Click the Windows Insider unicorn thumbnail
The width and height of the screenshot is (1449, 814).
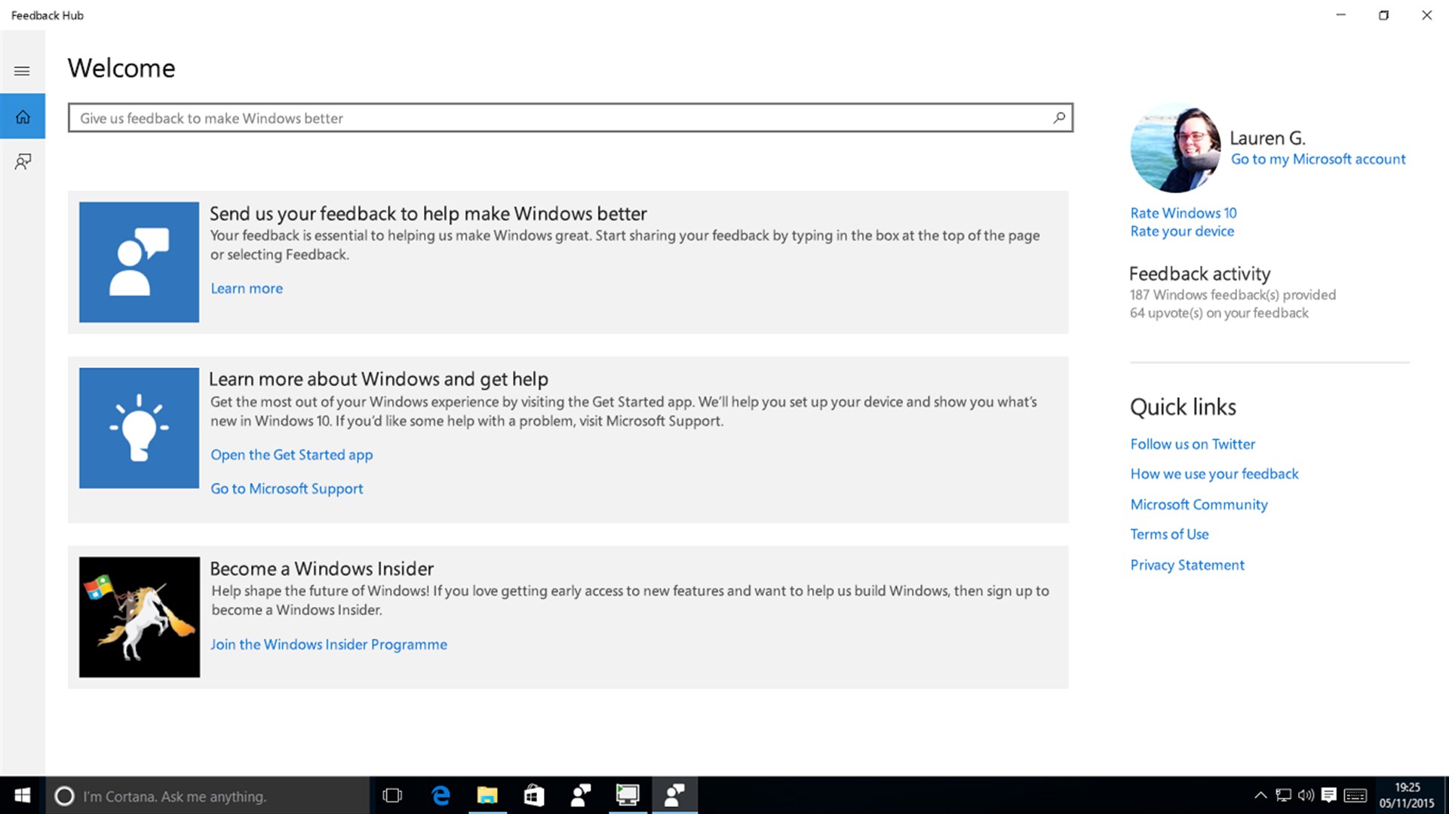(138, 617)
